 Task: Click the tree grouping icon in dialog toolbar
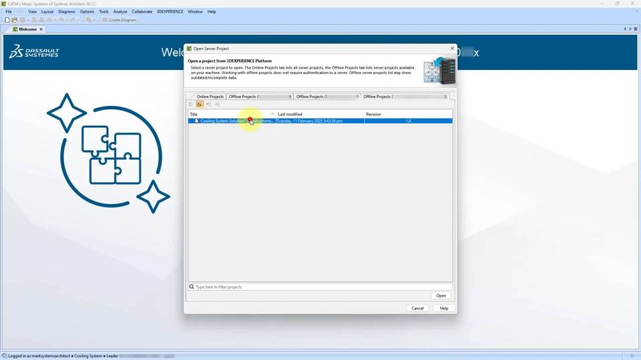click(191, 104)
